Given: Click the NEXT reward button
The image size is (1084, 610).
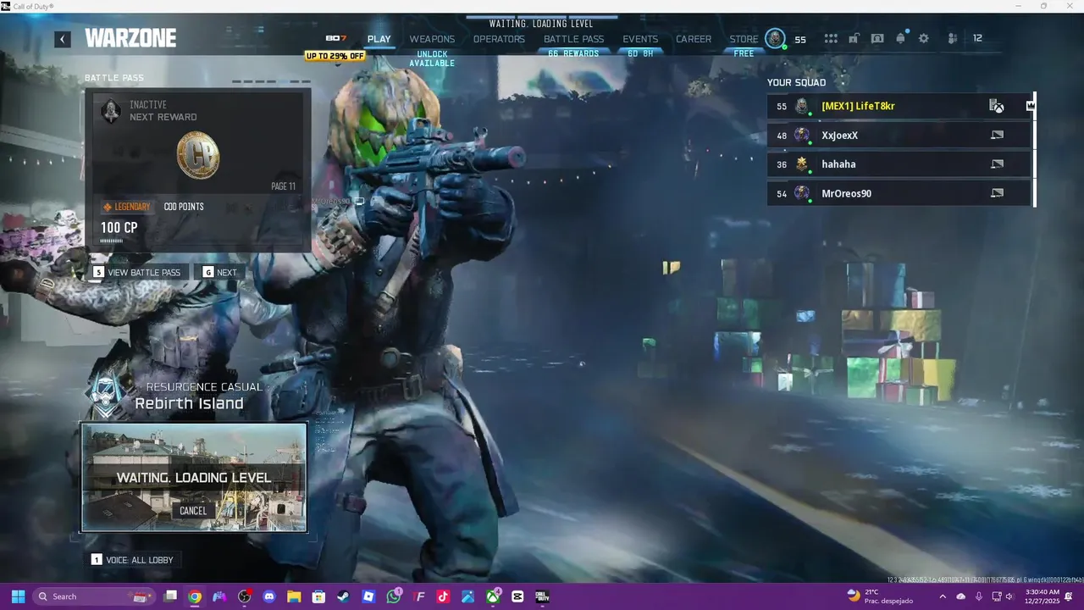Looking at the screenshot, I should 220,273.
